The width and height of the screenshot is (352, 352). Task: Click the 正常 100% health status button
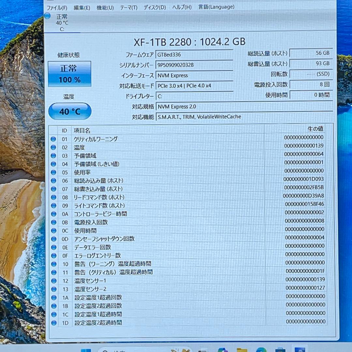tap(69, 73)
